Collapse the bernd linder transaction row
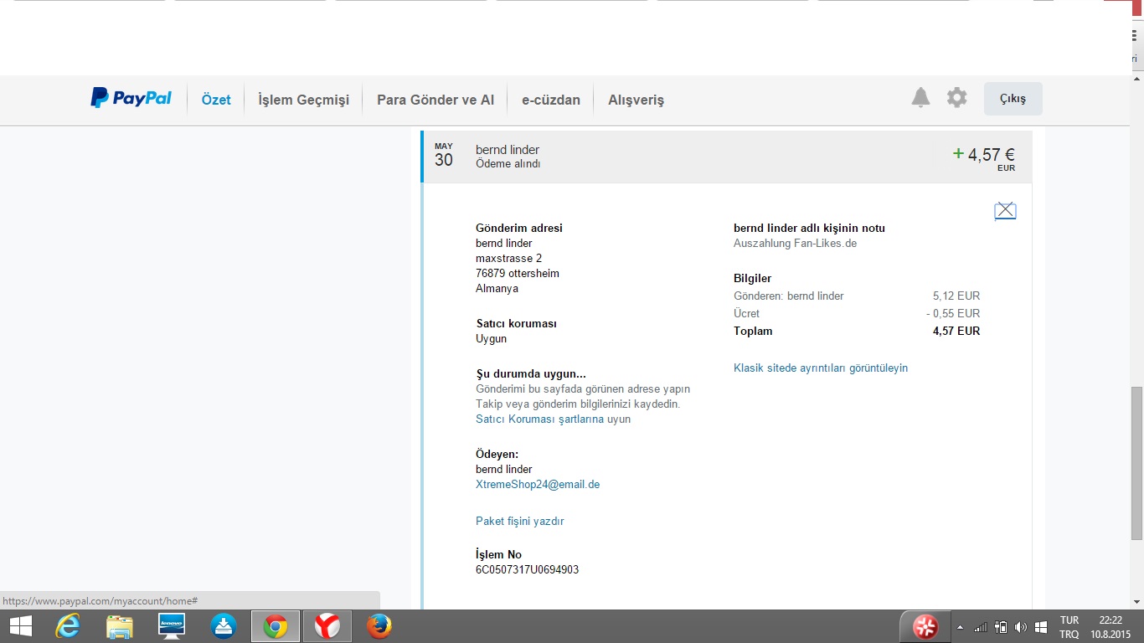The image size is (1144, 643). (727, 157)
